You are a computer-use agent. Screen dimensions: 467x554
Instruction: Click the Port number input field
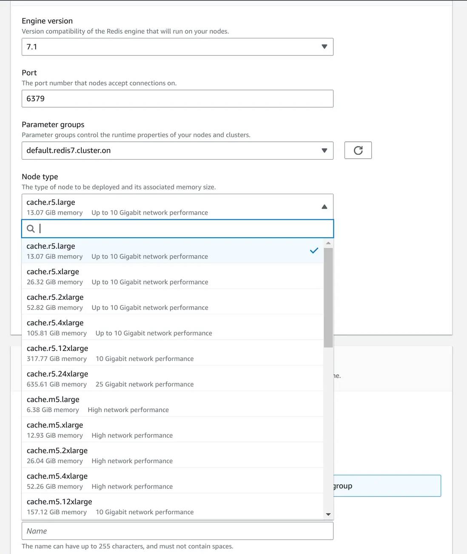coord(177,99)
